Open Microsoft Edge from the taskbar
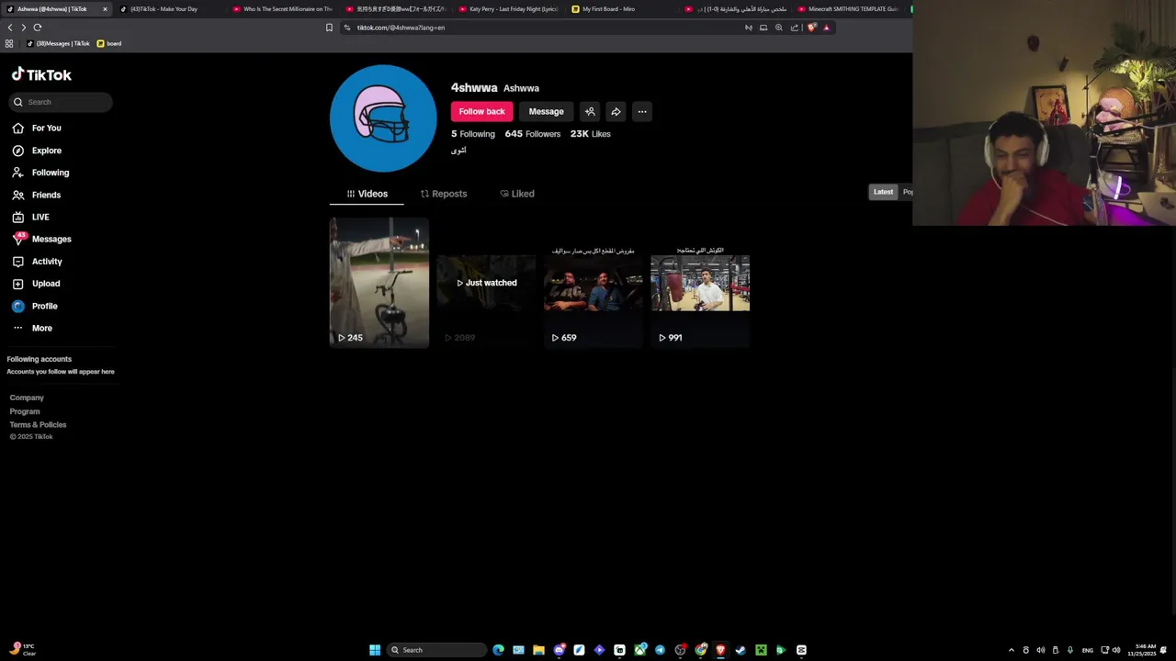 [499, 650]
